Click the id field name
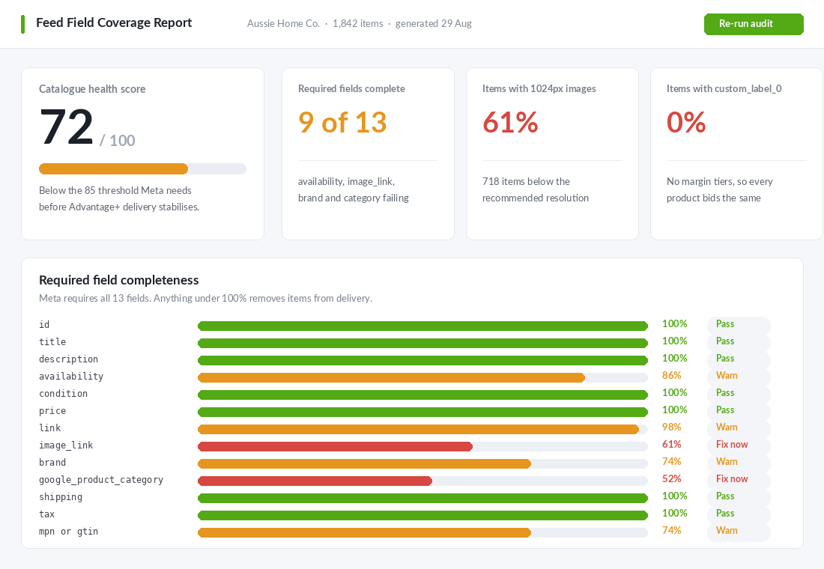This screenshot has width=824, height=569. pos(44,325)
